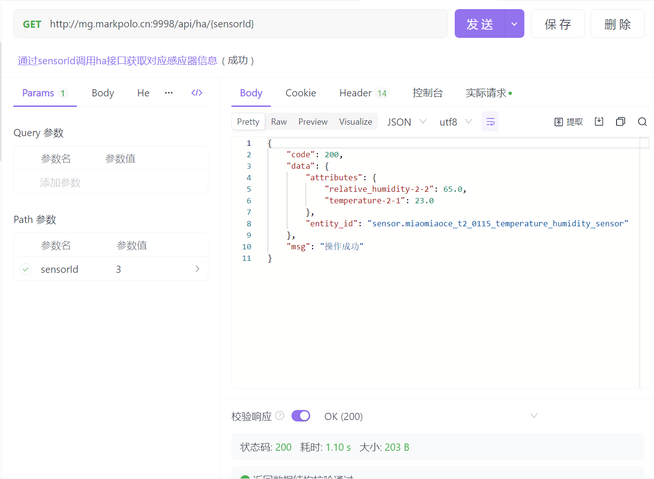Click the 添加参数 query parameter field
654x479 pixels.
pyautogui.click(x=61, y=183)
